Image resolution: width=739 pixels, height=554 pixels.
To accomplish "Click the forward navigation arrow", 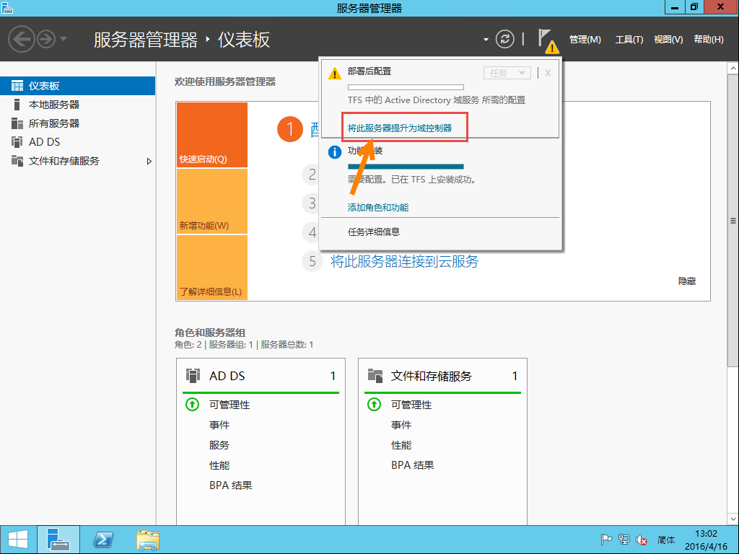I will pyautogui.click(x=46, y=39).
